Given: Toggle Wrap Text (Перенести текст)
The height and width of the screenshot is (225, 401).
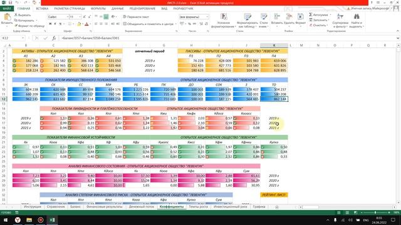Looking at the screenshot, I should click(x=136, y=17).
